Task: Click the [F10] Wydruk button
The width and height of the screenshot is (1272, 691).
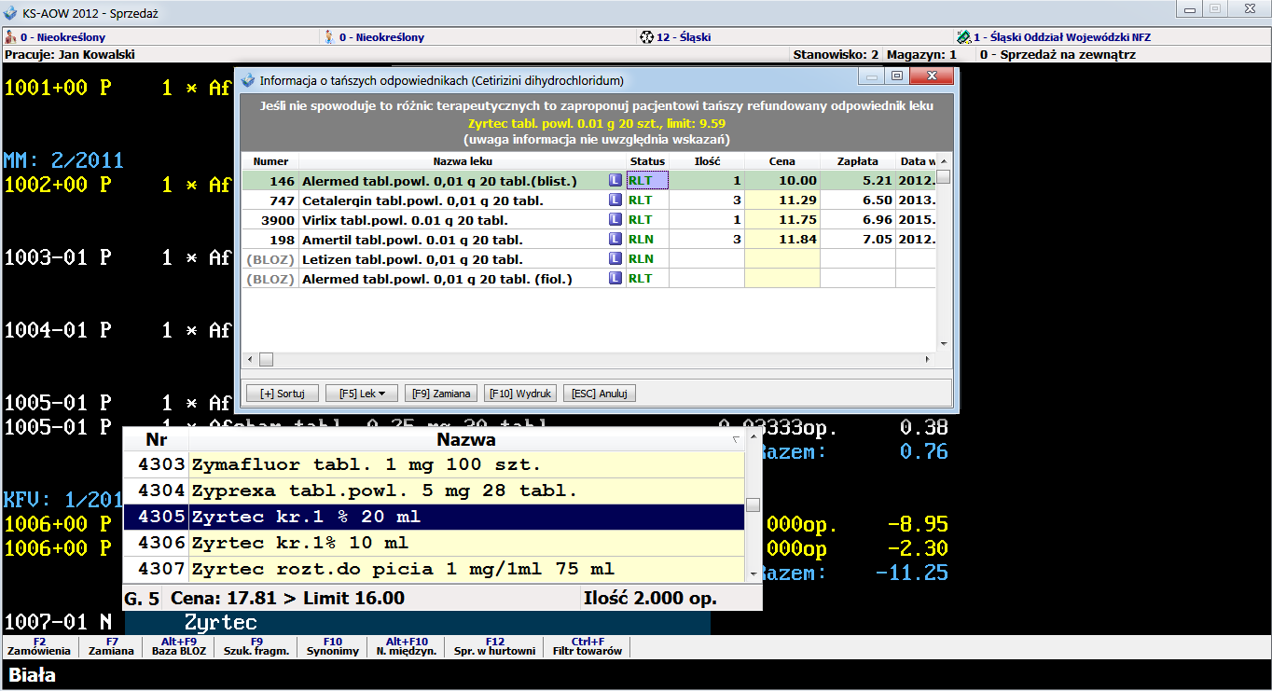Action: click(x=520, y=394)
